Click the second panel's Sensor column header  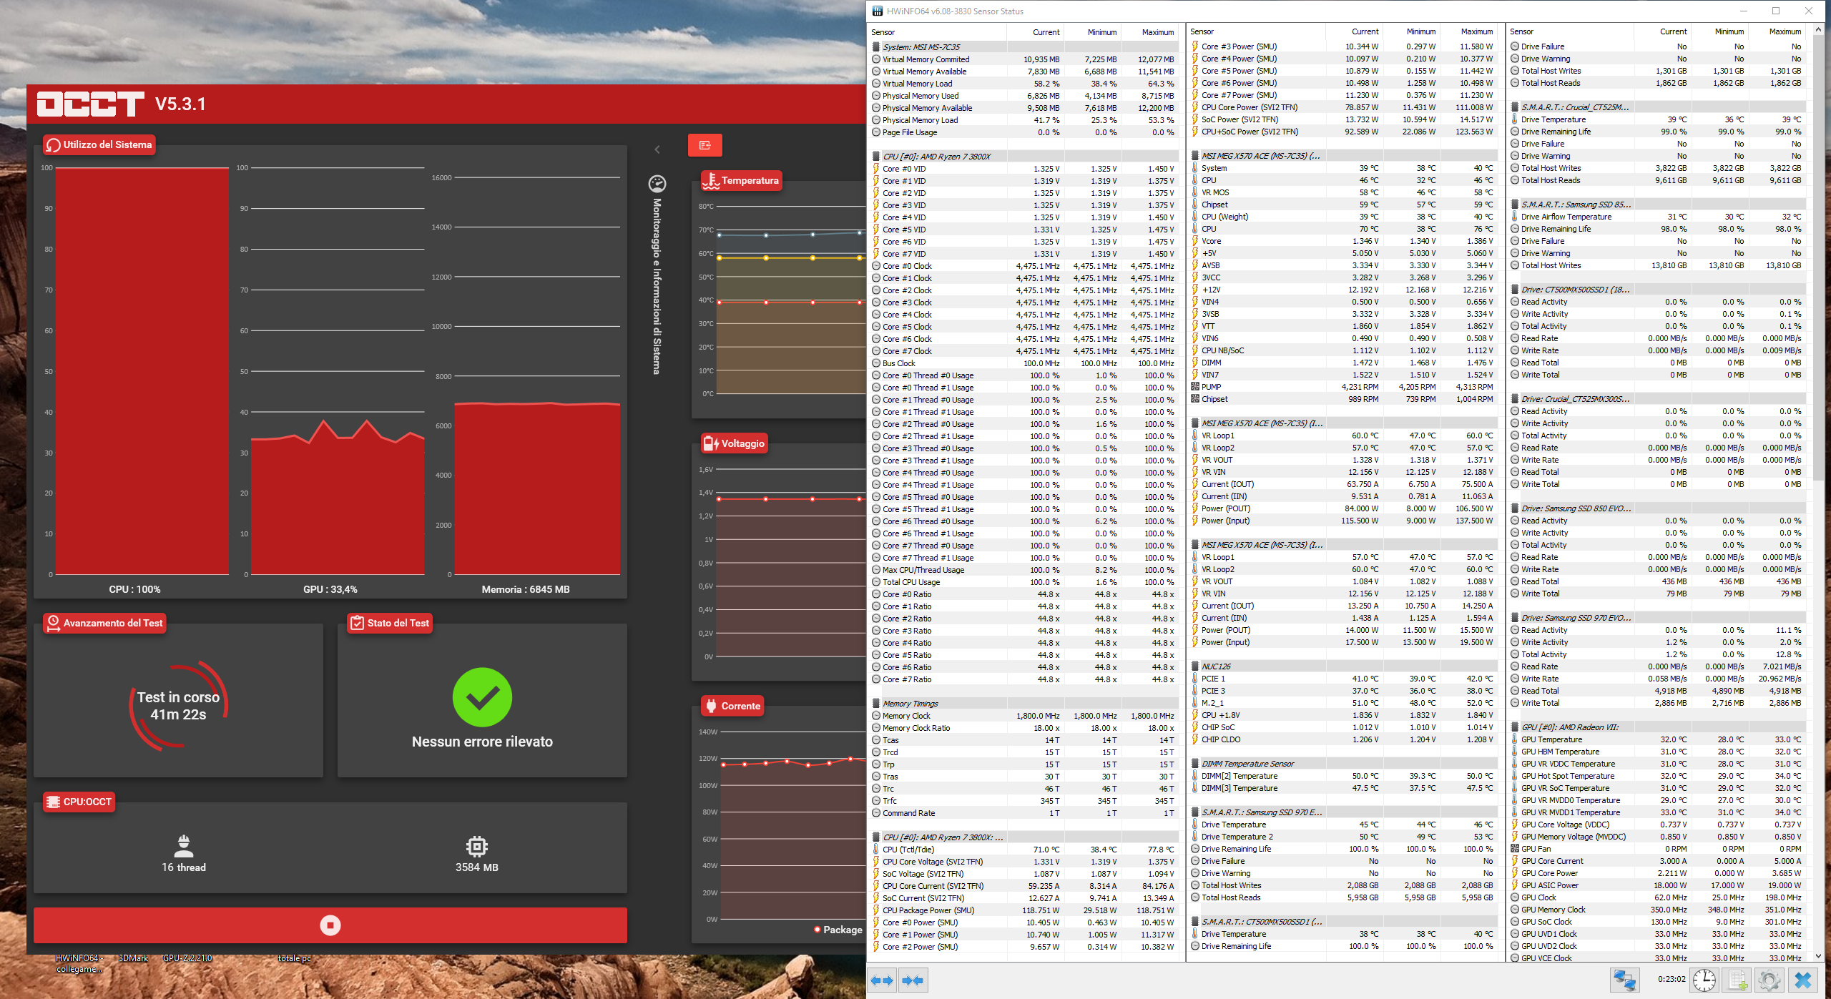point(1256,32)
